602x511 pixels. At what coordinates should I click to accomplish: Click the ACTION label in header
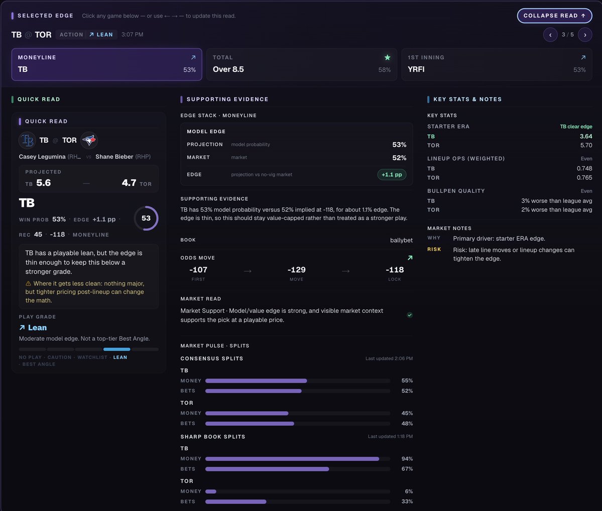tap(71, 35)
